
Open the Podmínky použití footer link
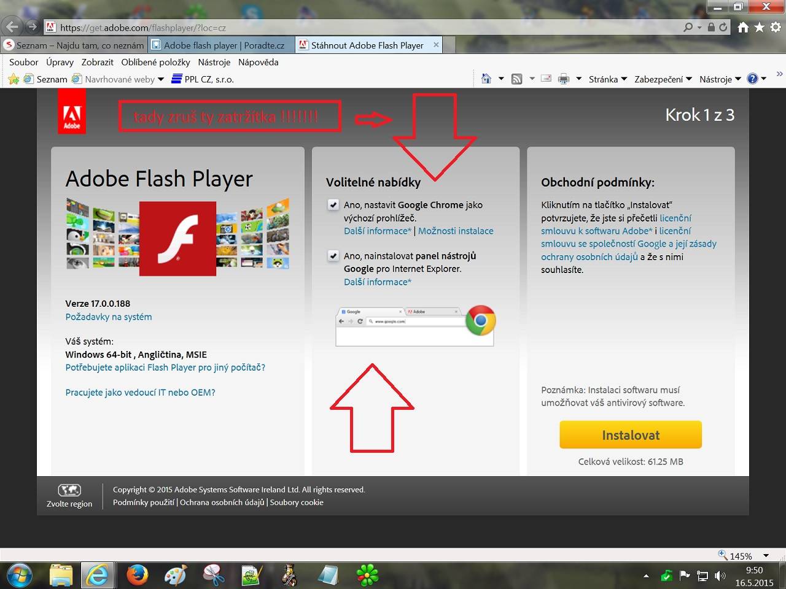tap(144, 502)
